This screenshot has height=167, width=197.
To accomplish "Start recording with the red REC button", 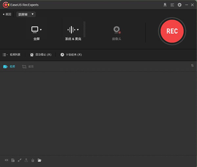I will pyautogui.click(x=172, y=31).
